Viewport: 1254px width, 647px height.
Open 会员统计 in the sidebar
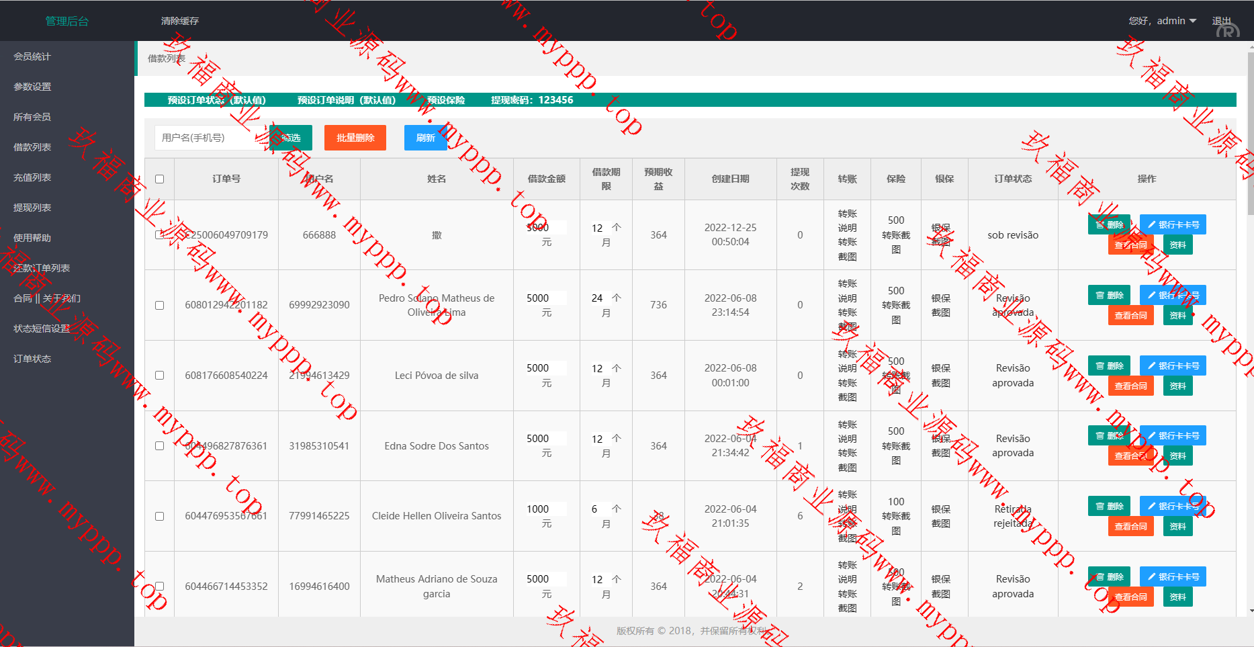point(32,56)
